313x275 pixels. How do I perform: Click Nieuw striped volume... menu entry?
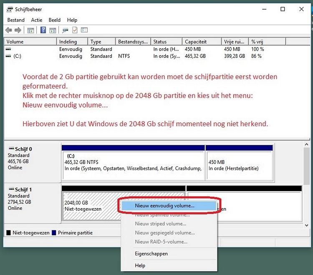[169, 224]
